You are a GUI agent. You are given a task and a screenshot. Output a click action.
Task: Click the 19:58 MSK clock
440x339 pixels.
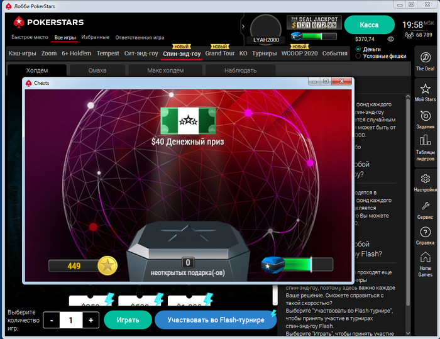418,25
